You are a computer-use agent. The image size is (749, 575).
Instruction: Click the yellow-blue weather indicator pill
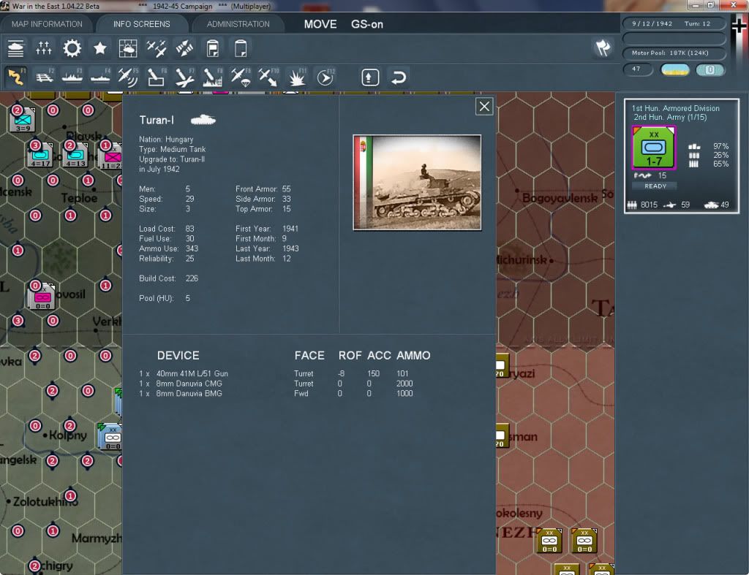[674, 70]
